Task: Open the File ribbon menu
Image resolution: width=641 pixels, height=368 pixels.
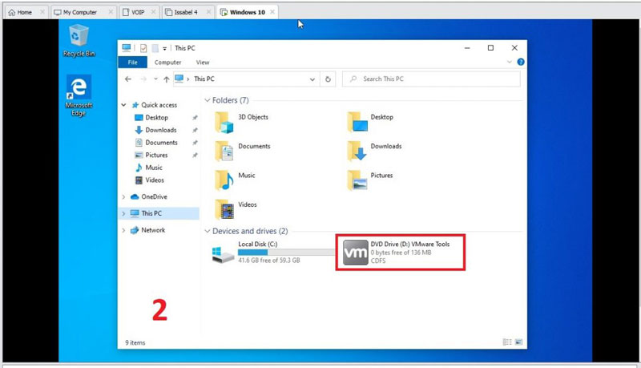Action: click(132, 63)
